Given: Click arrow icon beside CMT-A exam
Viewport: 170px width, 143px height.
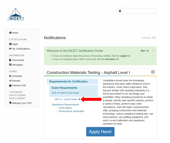Looking at the screenshot, I should coord(79,99).
